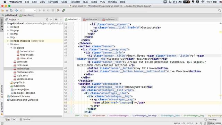Click the Back navigation arrow

[17, 10]
